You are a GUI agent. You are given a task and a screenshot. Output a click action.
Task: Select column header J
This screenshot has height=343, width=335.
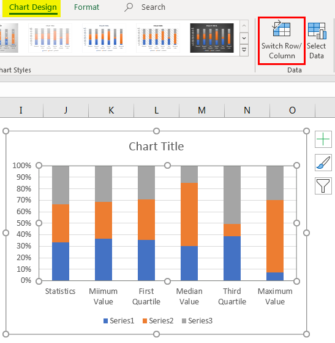coord(66,110)
